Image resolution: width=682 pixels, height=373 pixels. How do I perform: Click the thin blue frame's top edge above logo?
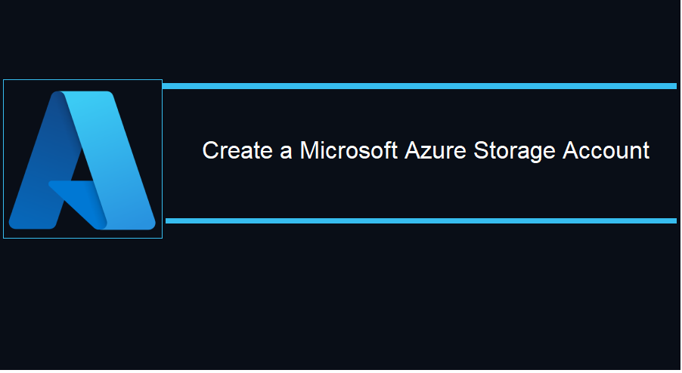82,80
